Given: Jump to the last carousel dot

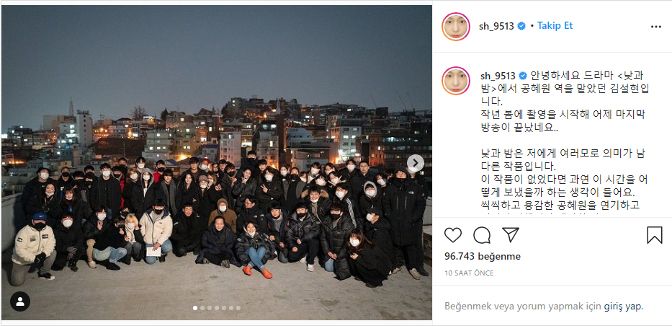Looking at the screenshot, I should click(238, 307).
